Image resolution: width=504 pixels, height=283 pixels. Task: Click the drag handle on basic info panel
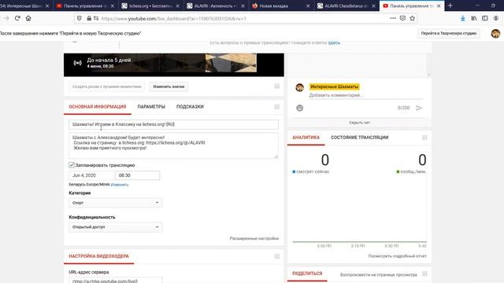[276, 107]
